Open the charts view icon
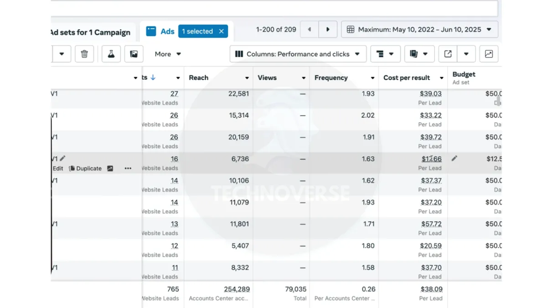Screen dimensions: 547x308 point(489,54)
